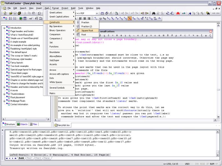Select 'Contact information' tree item
This screenshot has height=166, width=222.
click(x=19, y=104)
